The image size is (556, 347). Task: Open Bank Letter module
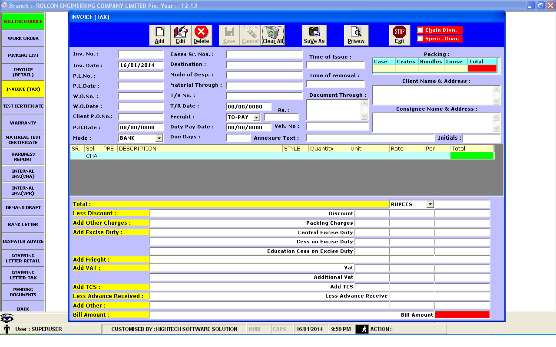[23, 225]
